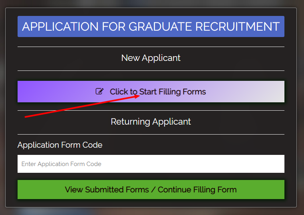Click the red arrow annotation's arrowhead
304x215 pixels.
pyautogui.click(x=137, y=96)
